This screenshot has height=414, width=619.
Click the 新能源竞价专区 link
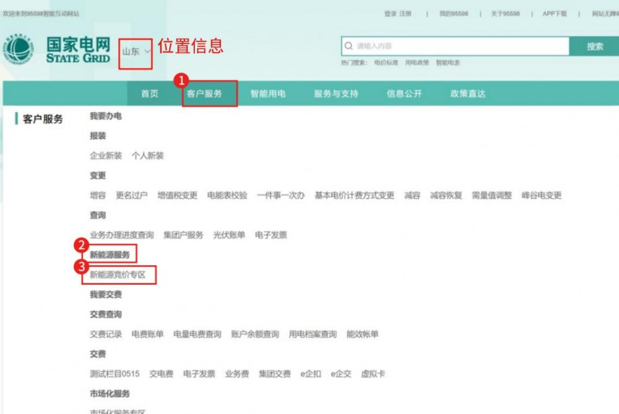click(x=118, y=274)
